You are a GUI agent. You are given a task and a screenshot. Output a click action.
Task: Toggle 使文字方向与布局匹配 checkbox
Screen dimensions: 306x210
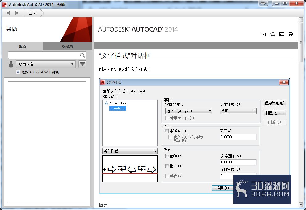(170, 137)
